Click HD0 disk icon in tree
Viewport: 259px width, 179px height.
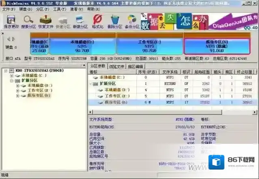coord(11,71)
